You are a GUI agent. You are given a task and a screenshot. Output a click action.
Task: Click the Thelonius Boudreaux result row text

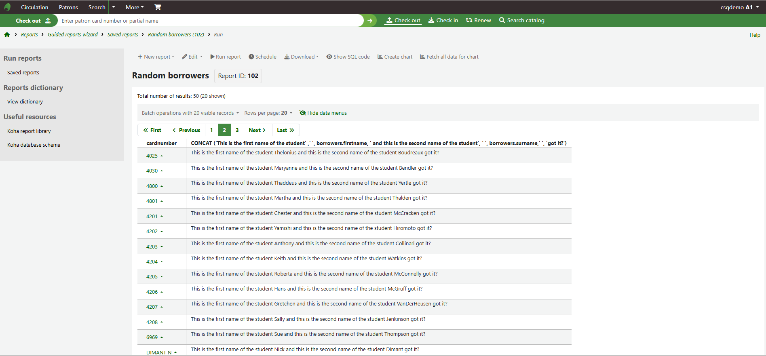click(x=315, y=153)
